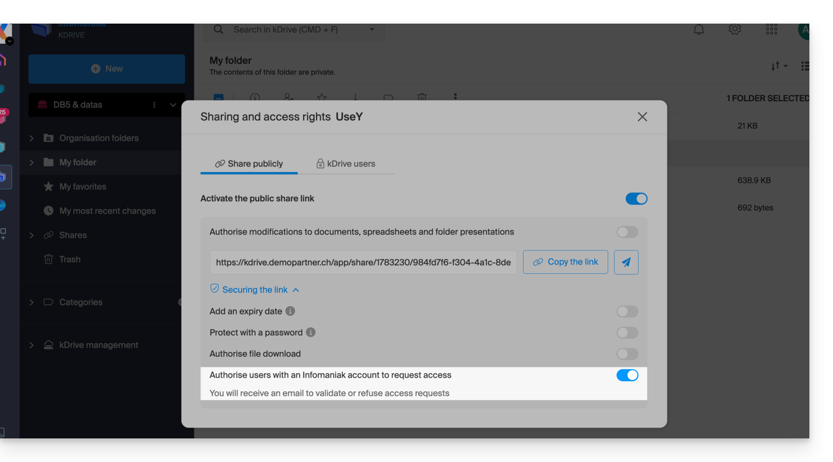Toggle the select-all checkbox in the file toolbar
The width and height of the screenshot is (833, 462).
219,98
